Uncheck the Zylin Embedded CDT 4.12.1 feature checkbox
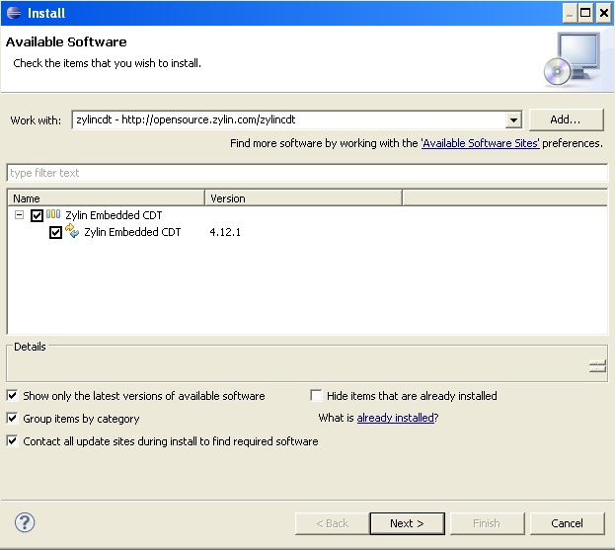Screen dimensions: 615x550 55,232
